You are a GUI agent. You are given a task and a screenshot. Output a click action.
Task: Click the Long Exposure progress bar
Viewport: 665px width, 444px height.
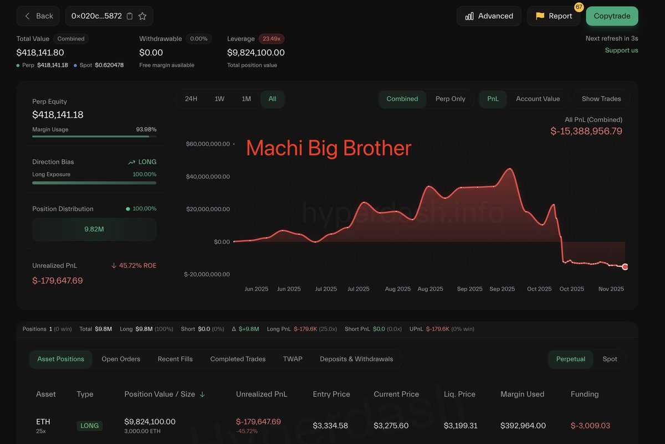(x=94, y=182)
